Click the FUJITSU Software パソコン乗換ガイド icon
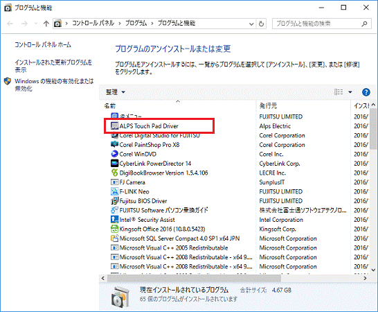Viewport: 378px width, 312px height. 114,210
